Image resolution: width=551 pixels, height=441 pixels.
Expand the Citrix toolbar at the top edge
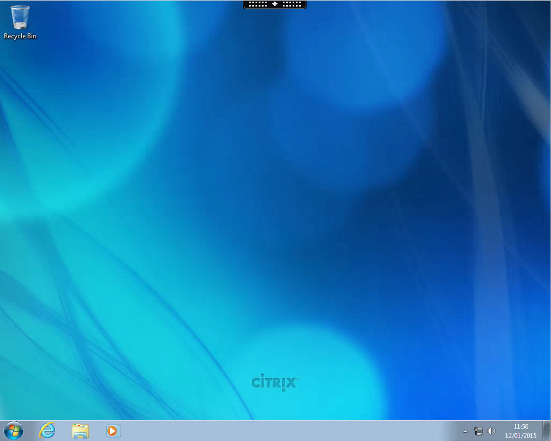(275, 4)
